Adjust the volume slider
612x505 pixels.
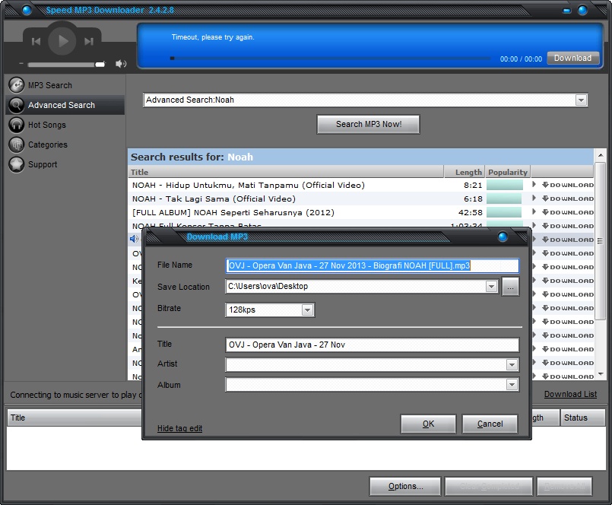[66, 64]
